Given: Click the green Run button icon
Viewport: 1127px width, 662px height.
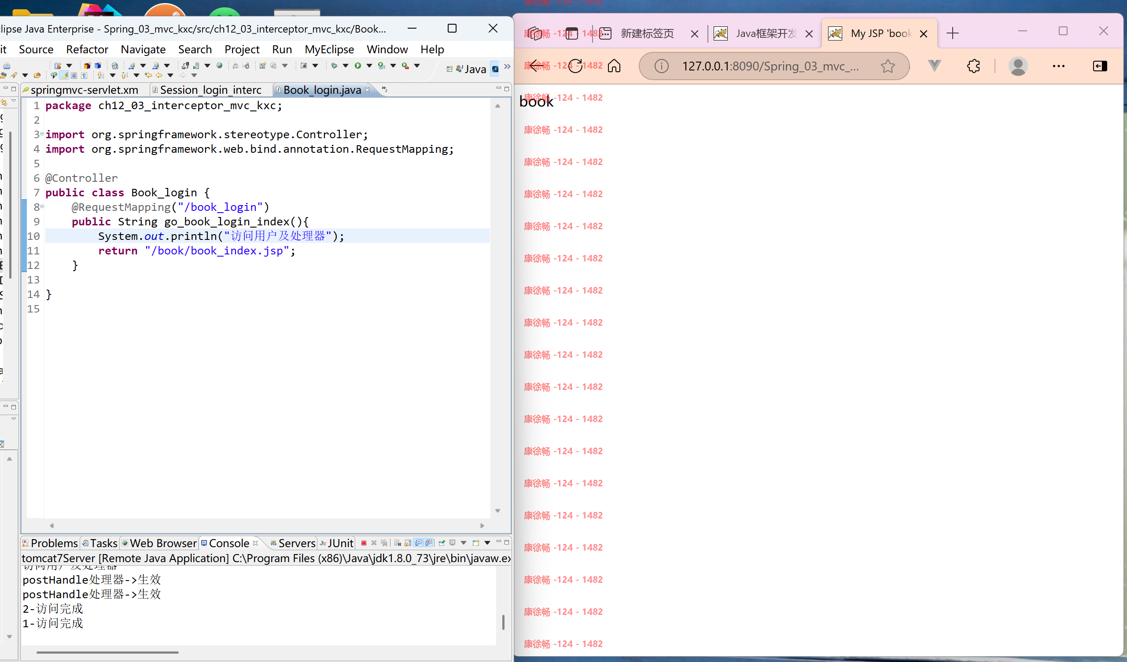Looking at the screenshot, I should click(x=358, y=66).
